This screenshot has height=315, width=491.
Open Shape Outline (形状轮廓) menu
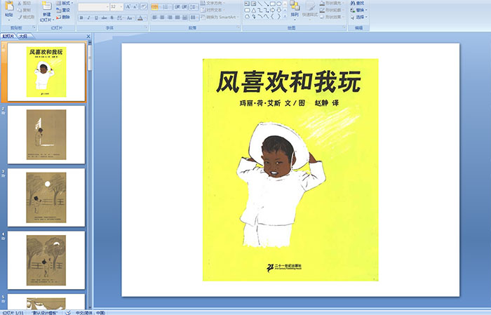(x=332, y=10)
